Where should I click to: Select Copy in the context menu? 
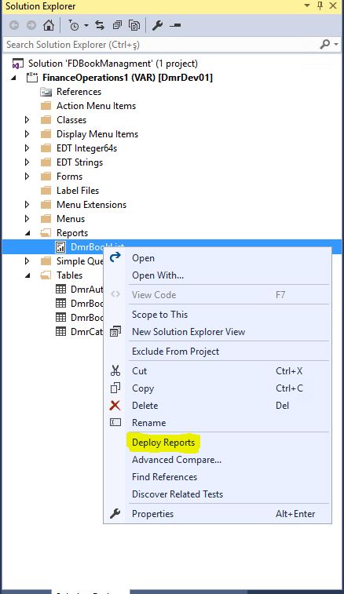pyautogui.click(x=143, y=388)
